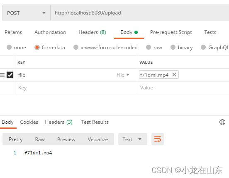Click the row reorder handle beside file
This screenshot has height=178, width=229.
pyautogui.click(x=2, y=75)
